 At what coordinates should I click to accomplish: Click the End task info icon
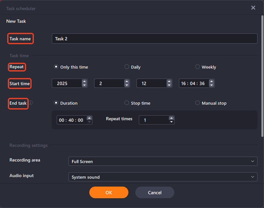31,103
